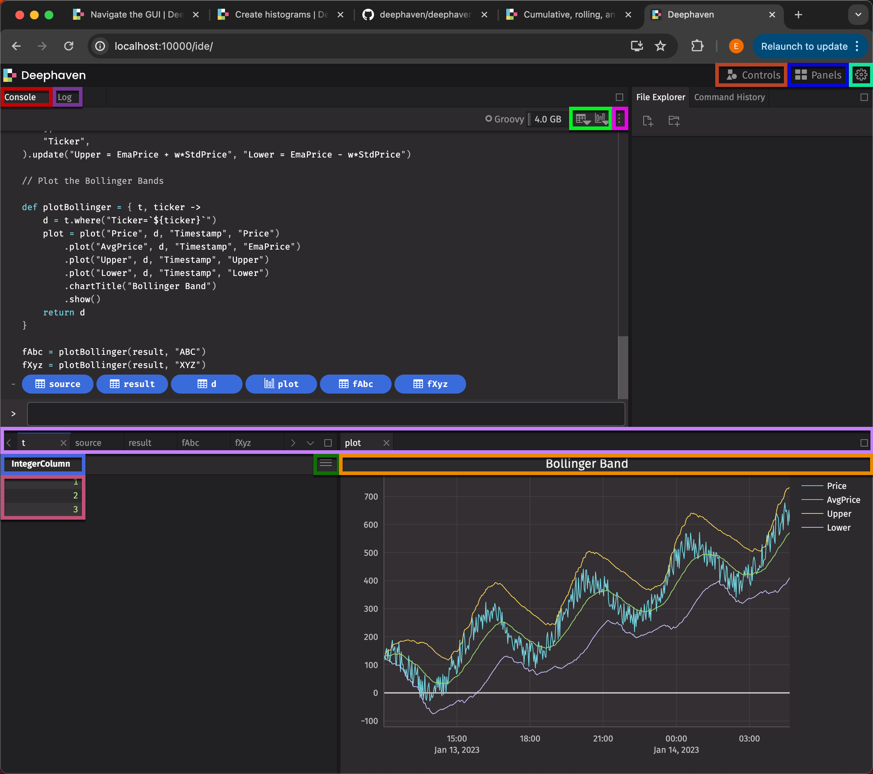Viewport: 873px width, 774px height.
Task: Click Relaunch to update
Action: [x=804, y=46]
